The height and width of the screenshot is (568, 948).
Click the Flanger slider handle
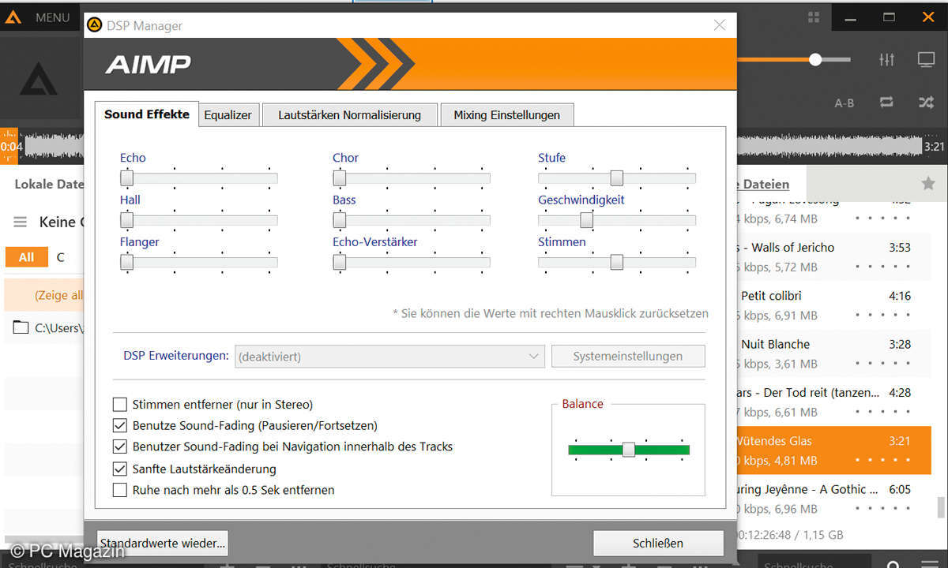(x=126, y=262)
